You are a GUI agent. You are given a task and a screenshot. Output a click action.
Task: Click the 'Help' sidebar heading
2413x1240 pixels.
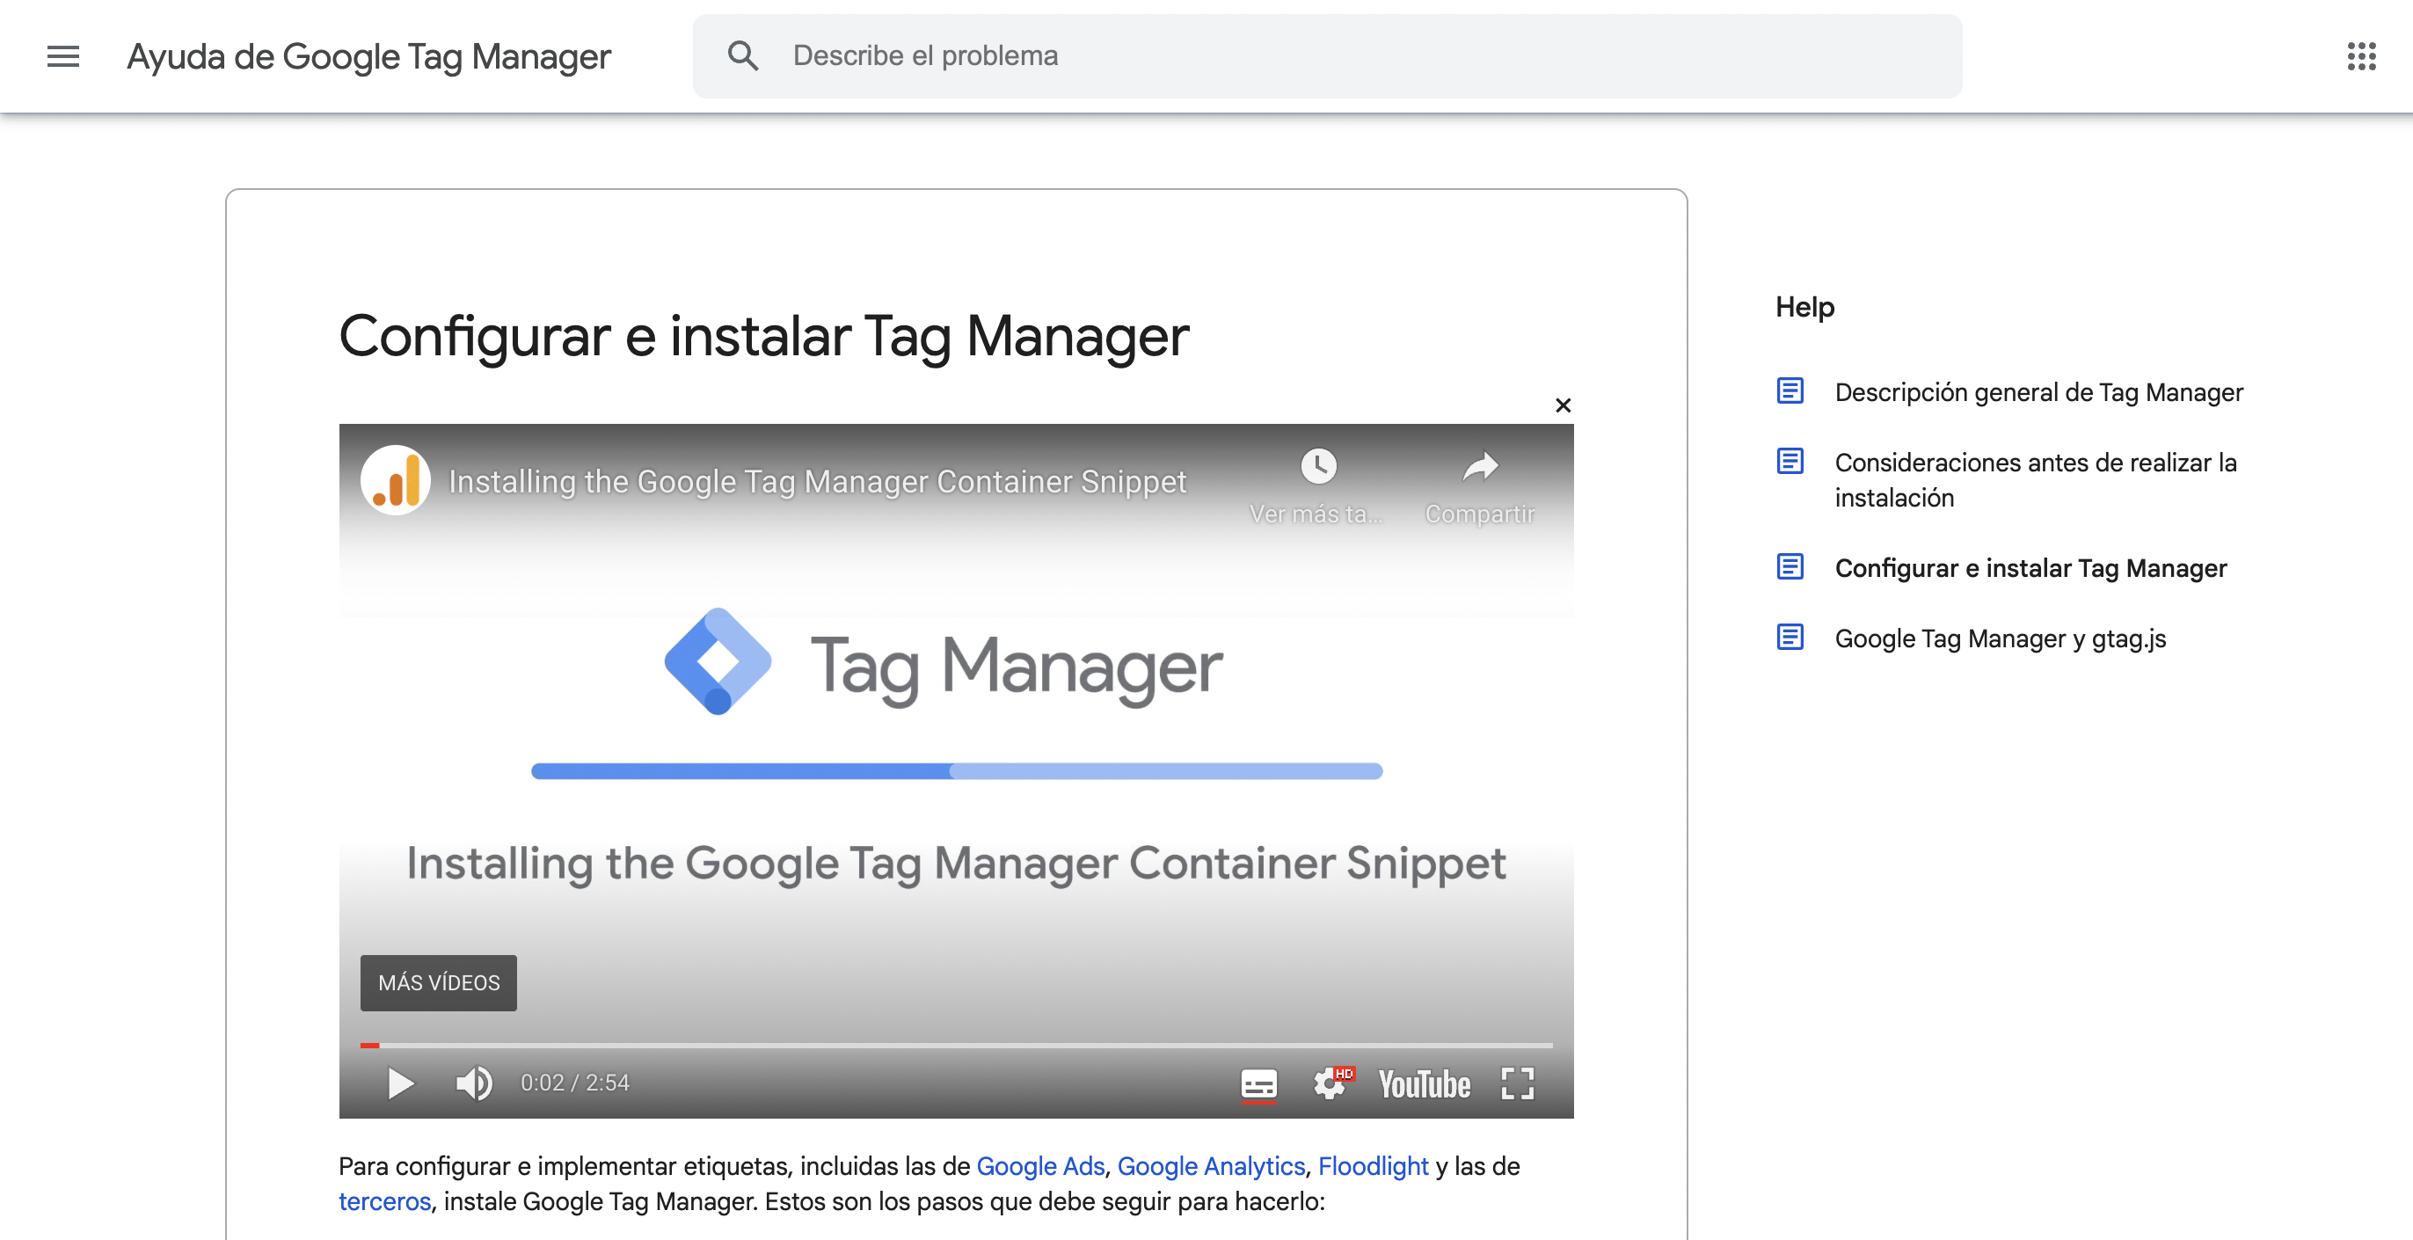(x=1804, y=307)
